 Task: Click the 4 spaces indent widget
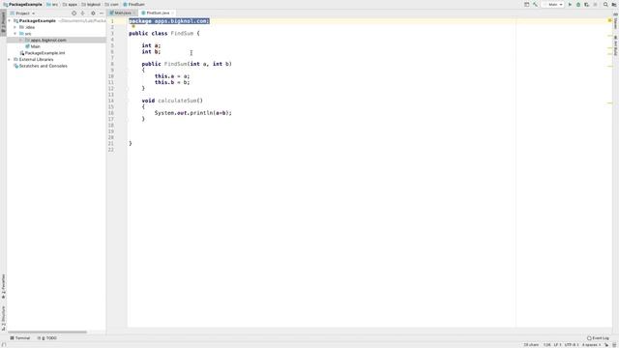(591, 345)
